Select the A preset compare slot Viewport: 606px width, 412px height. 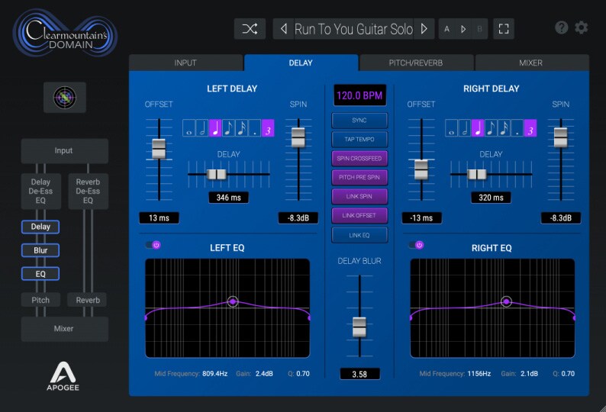(447, 29)
